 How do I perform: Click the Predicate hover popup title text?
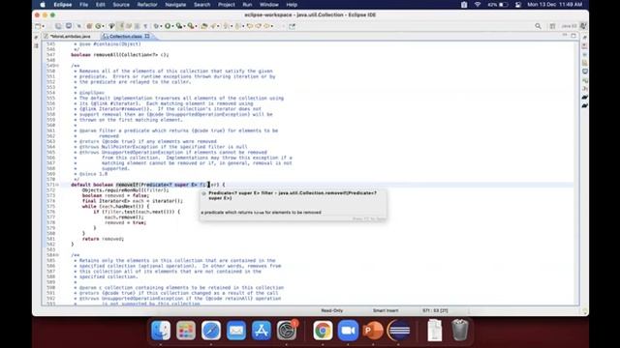293,195
